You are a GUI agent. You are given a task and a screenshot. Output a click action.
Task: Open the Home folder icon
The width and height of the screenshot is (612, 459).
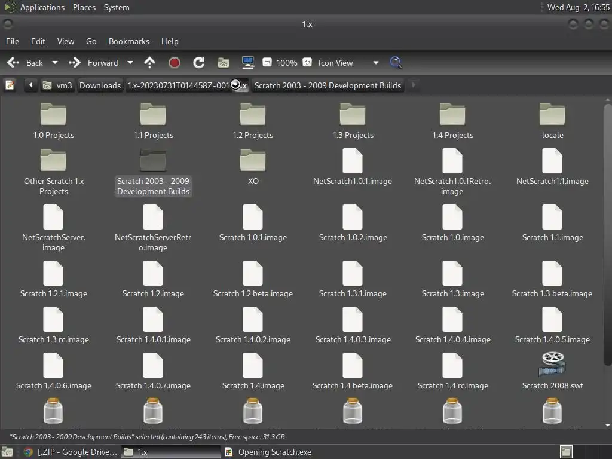[x=224, y=62]
